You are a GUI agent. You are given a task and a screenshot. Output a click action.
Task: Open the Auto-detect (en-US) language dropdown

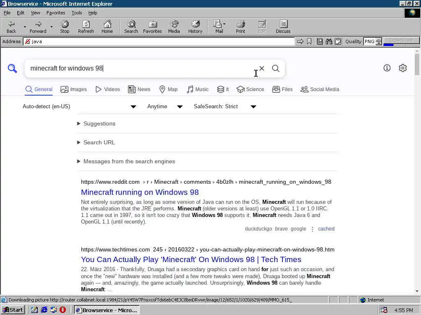79,107
